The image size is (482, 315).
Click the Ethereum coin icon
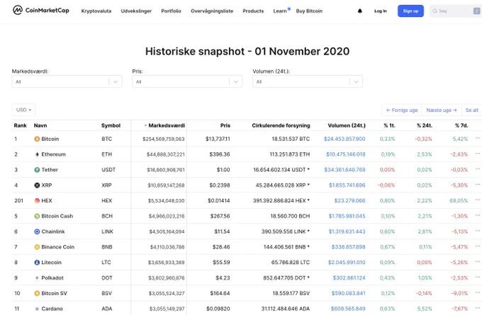(37, 154)
